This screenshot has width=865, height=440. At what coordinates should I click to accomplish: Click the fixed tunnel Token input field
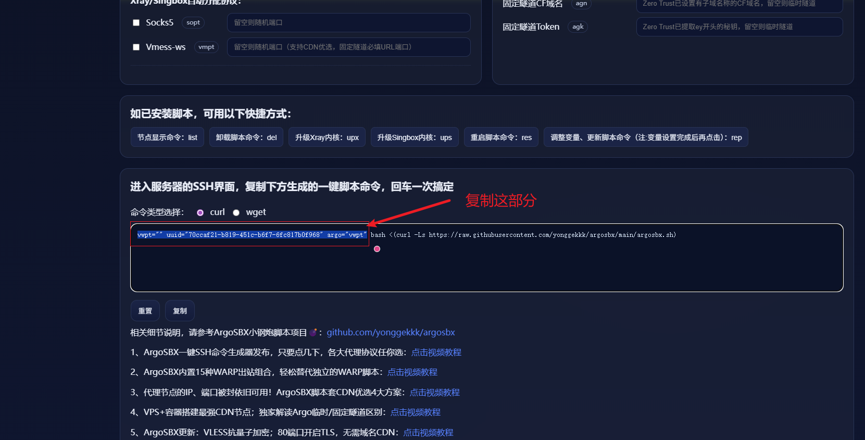(x=739, y=27)
